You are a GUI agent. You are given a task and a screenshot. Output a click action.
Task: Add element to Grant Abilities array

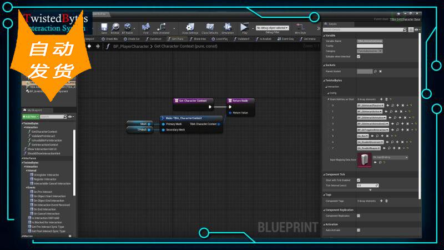381,99
